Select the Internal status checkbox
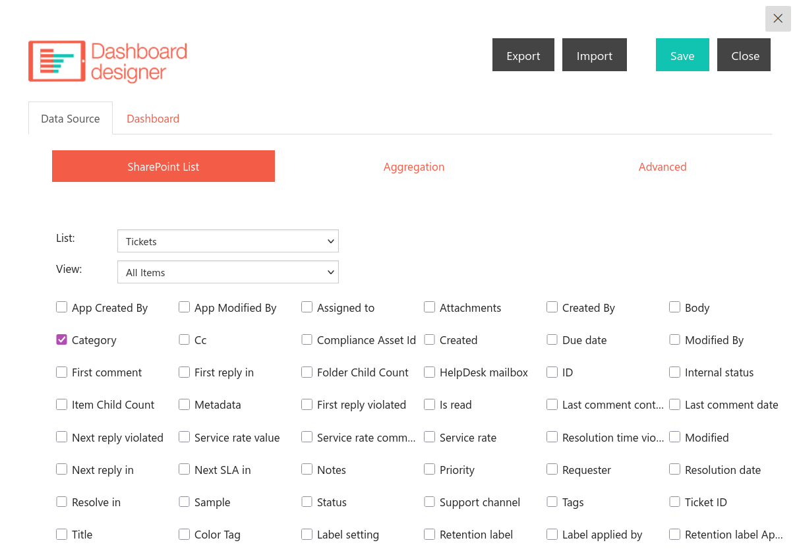This screenshot has height=555, width=797. [674, 372]
